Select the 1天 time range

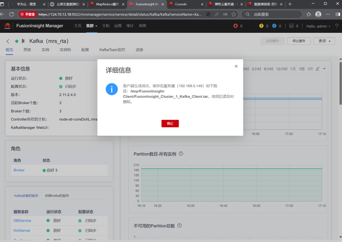[293, 69]
